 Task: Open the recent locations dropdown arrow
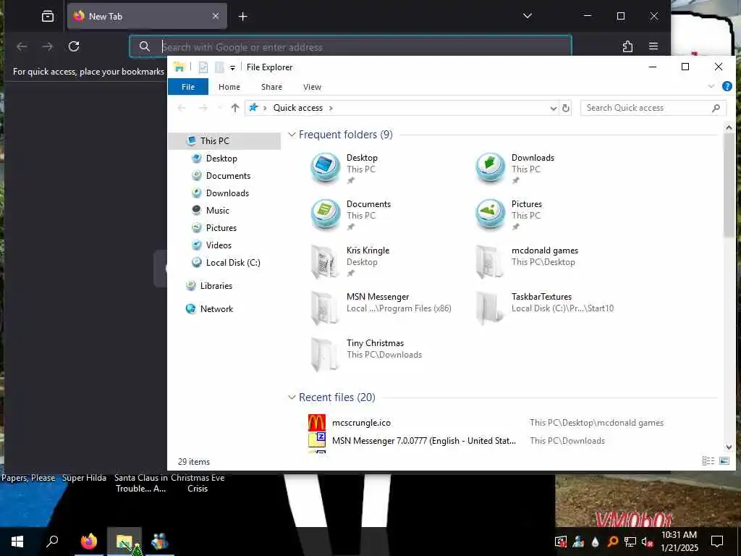219,109
